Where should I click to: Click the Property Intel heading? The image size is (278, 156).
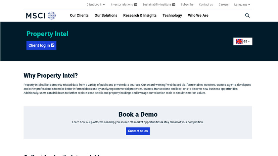47,34
